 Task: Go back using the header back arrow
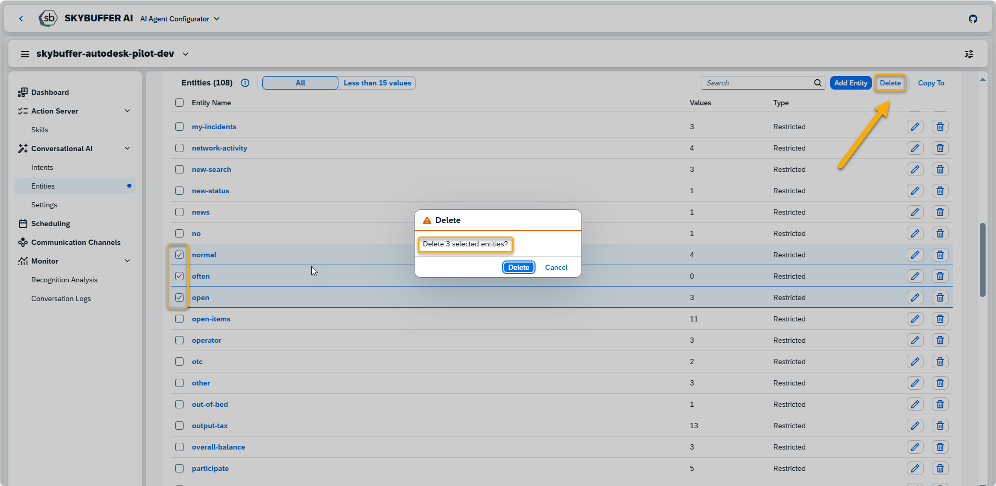[x=21, y=19]
